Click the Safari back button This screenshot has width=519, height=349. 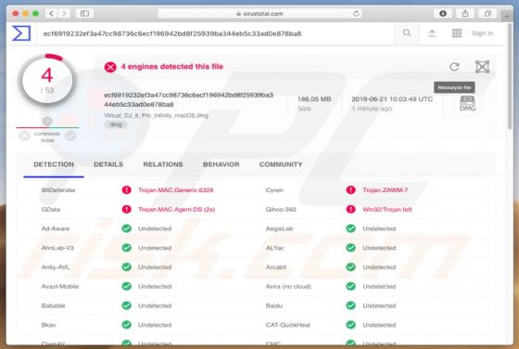(x=51, y=14)
